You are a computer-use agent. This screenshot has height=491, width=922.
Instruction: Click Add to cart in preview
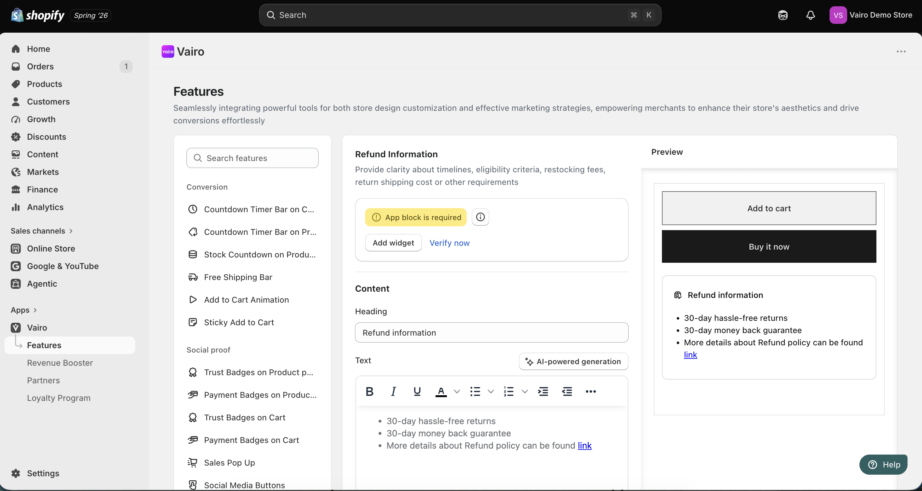(x=769, y=208)
